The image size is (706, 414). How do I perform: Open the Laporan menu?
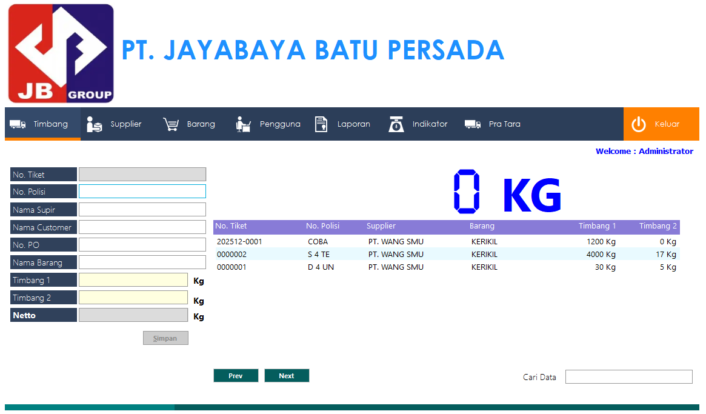pos(342,124)
